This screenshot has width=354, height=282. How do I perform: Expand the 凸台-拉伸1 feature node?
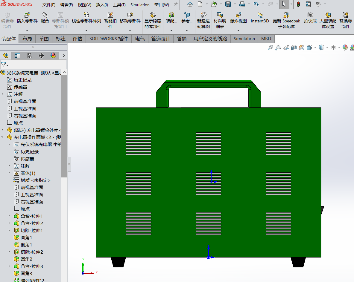pyautogui.click(x=10, y=216)
